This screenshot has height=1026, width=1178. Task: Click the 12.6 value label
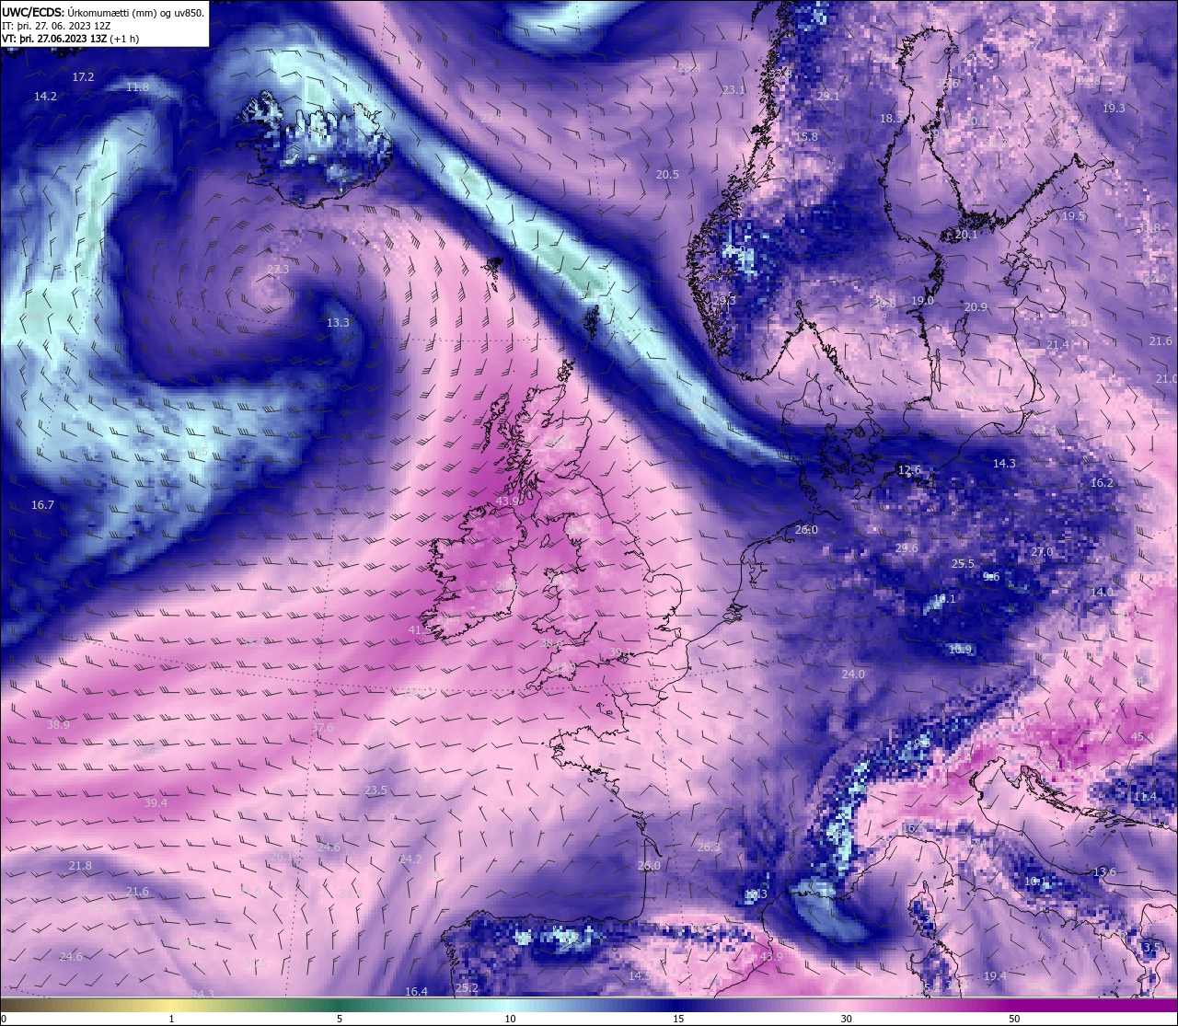[909, 470]
